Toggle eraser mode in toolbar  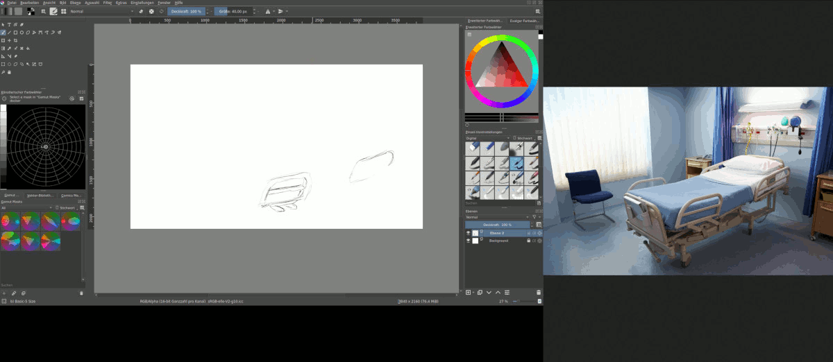(x=141, y=11)
